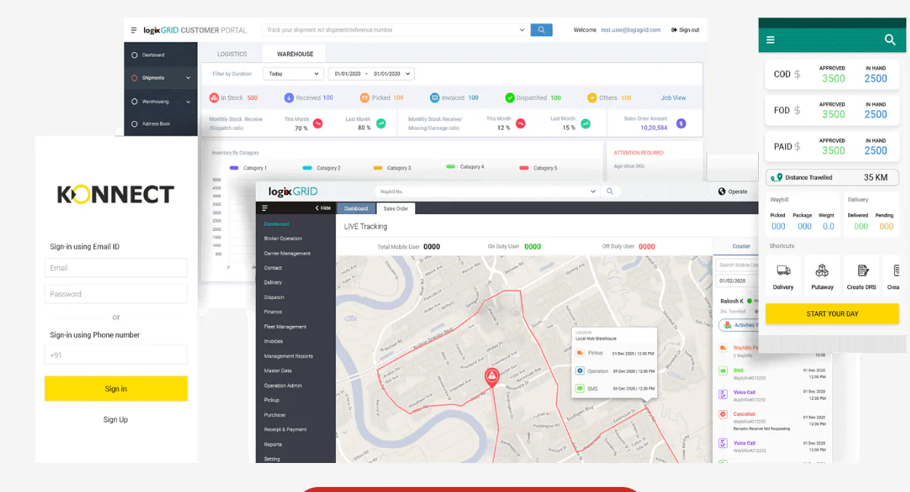The width and height of the screenshot is (910, 492).
Task: Click the COD card in mobile app
Action: (832, 74)
